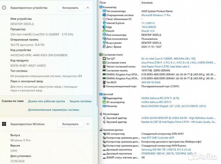This screenshot has width=221, height=164.
Task: Click the settings window vertical scrollbar
Action: [x=97, y=54]
